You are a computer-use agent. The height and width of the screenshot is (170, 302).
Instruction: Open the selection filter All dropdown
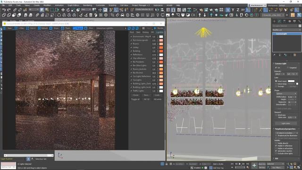(34, 9)
